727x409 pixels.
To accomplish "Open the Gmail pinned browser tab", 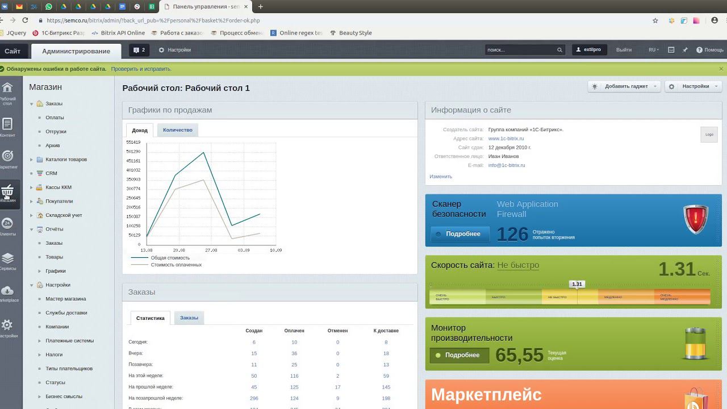I will (20, 7).
